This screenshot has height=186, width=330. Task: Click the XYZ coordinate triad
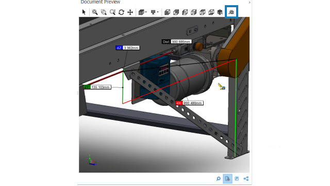click(92, 160)
